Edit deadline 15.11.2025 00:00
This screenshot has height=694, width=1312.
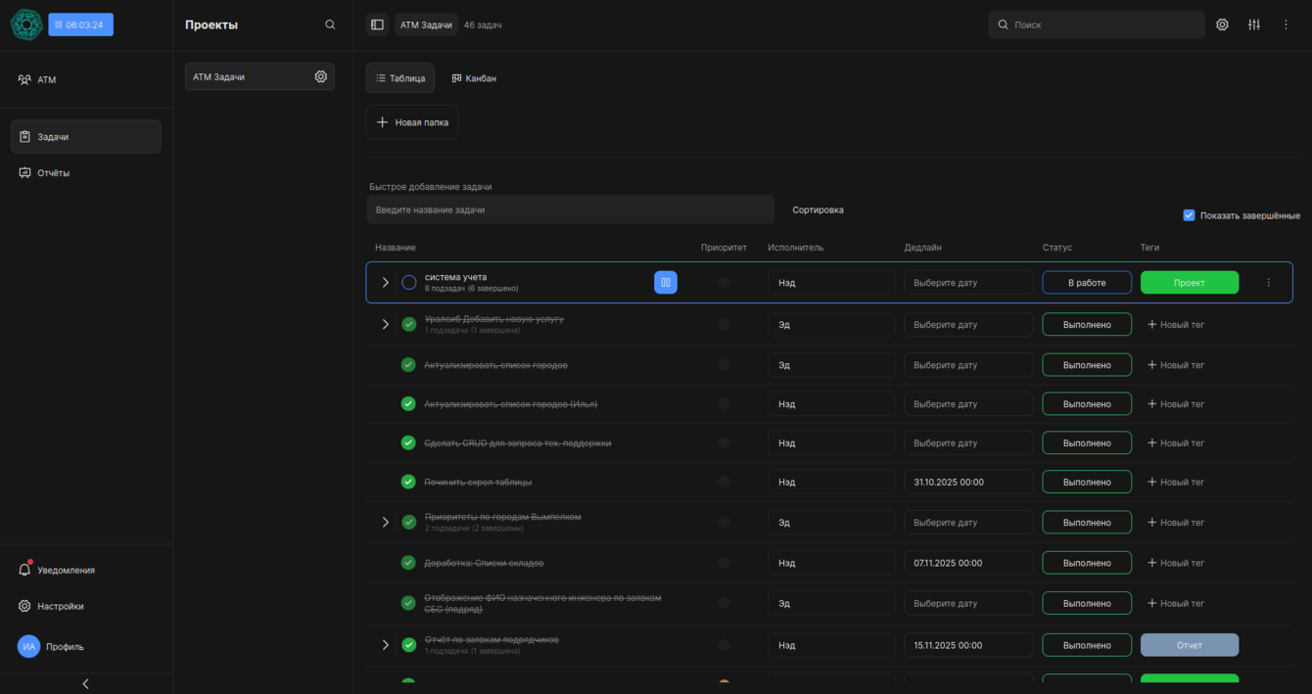[x=968, y=645]
